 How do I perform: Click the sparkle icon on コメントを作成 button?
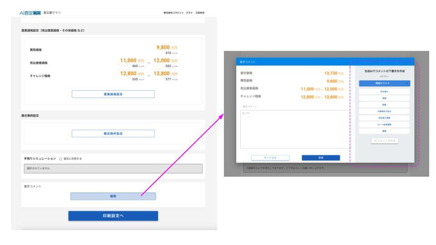376,141
